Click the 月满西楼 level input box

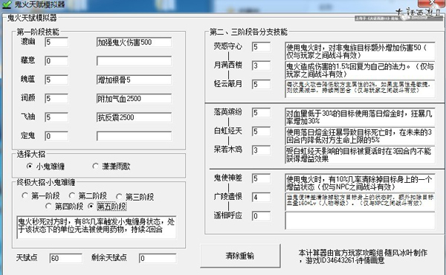pyautogui.click(x=261, y=65)
